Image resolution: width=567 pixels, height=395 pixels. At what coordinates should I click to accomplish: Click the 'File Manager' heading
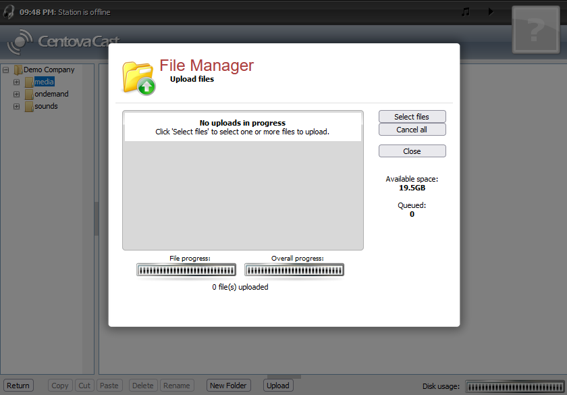pos(207,65)
